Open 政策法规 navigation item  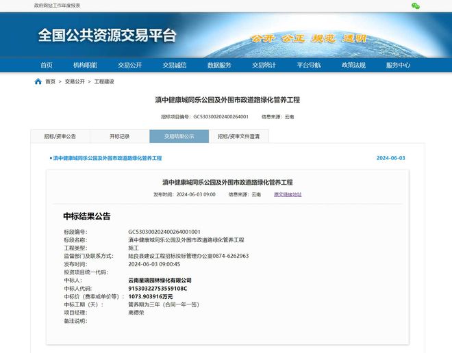tap(353, 65)
